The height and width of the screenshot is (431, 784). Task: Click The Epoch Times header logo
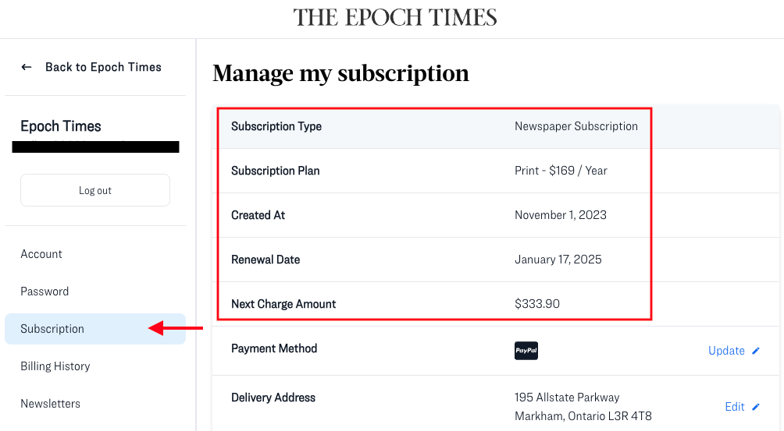[x=395, y=17]
